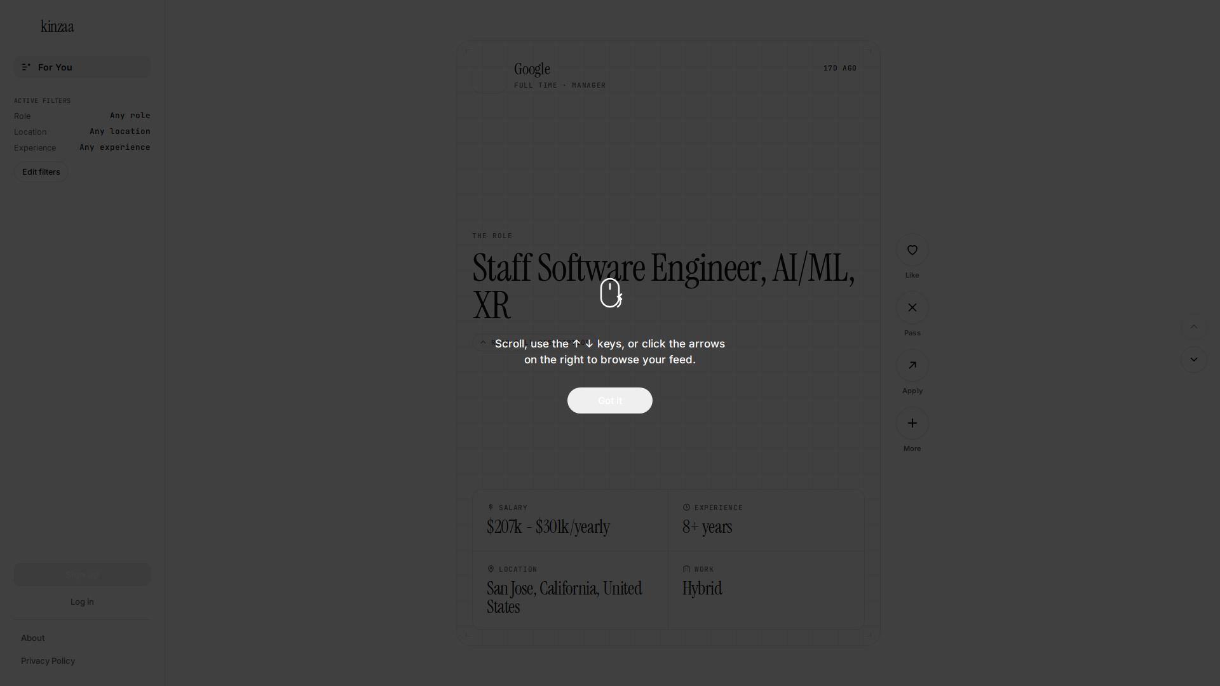This screenshot has width=1220, height=686.
Task: Click THE ROLE label above the title
Action: (x=492, y=236)
